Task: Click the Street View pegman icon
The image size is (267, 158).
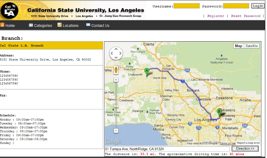Action: [x=116, y=70]
